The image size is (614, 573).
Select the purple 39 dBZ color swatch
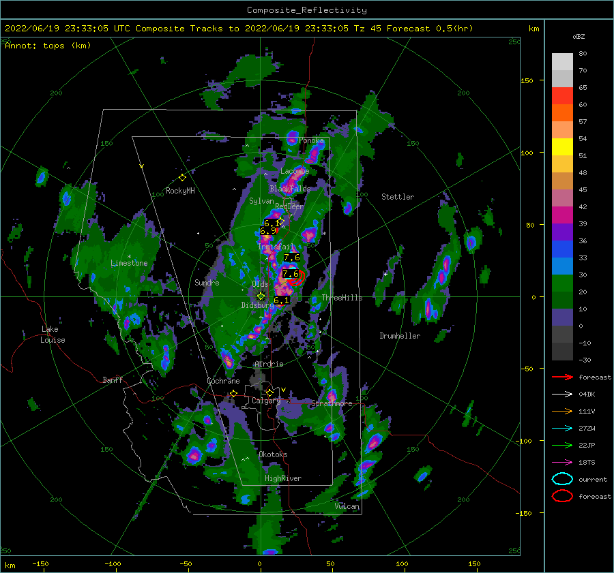(x=562, y=232)
